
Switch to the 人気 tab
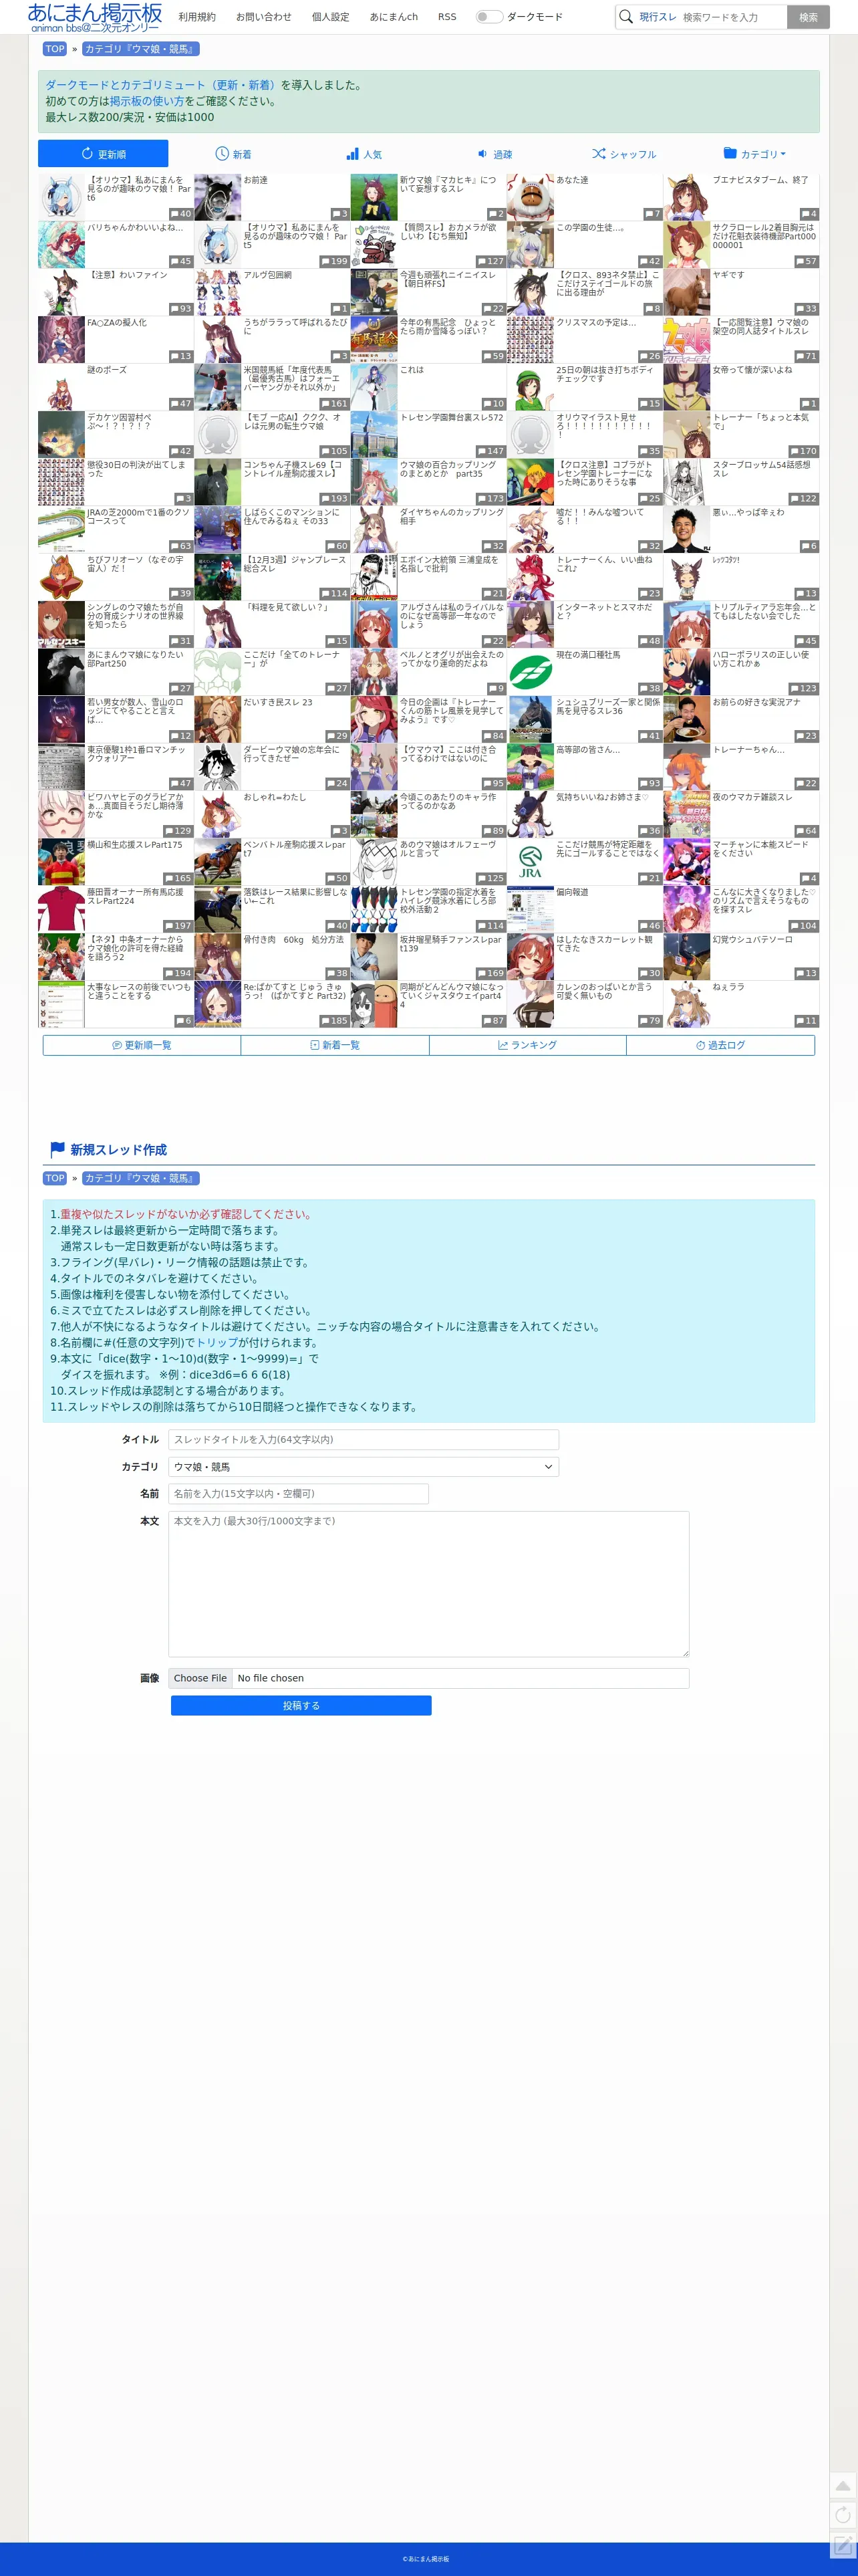click(364, 154)
